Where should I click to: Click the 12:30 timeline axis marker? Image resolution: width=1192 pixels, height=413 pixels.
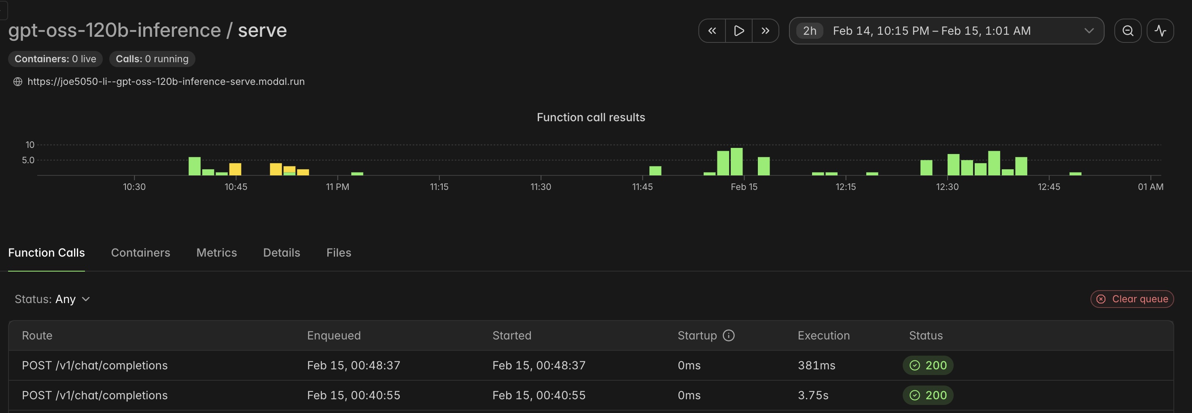tap(947, 187)
